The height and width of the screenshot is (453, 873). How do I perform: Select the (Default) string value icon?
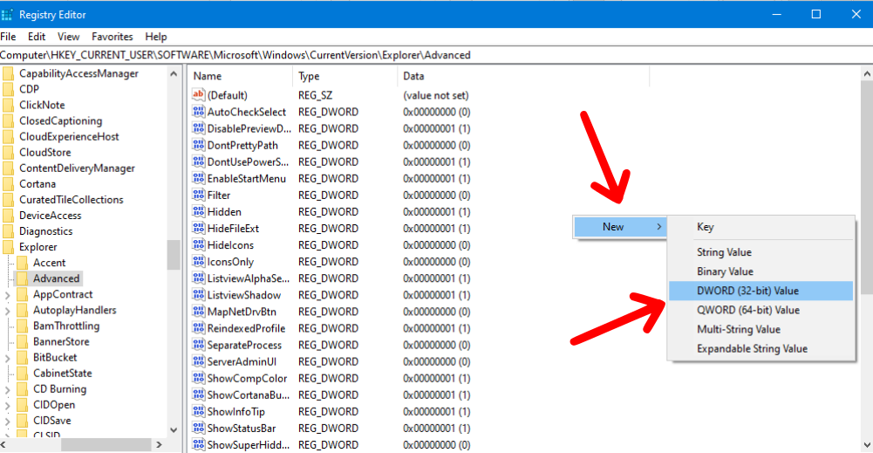pos(198,95)
